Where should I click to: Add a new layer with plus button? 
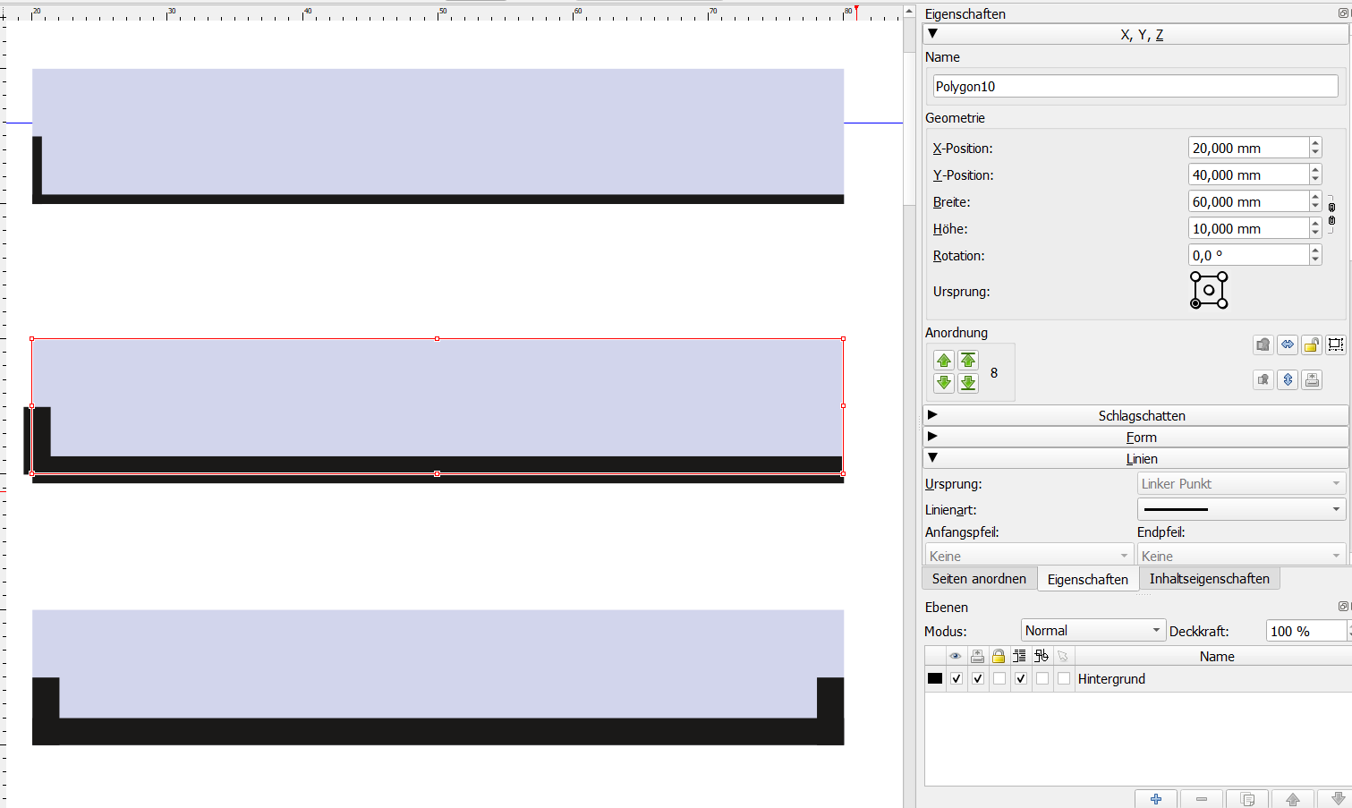1155,799
